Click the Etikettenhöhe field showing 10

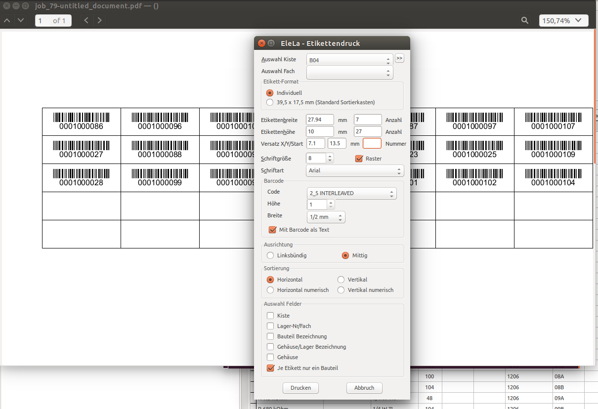click(320, 131)
